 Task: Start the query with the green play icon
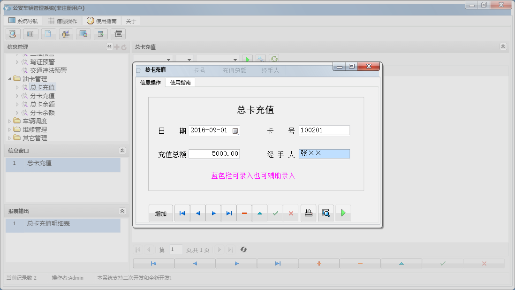click(x=248, y=58)
